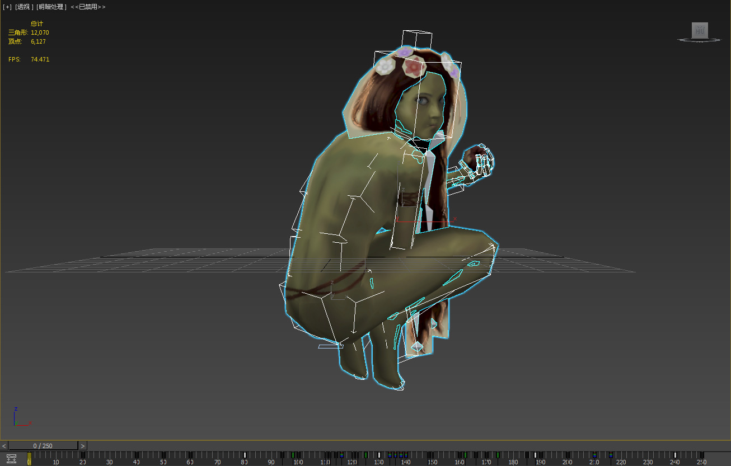Viewport: 731px width, 466px height.
Task: Select the character's clenched hand bones
Action: (x=478, y=162)
